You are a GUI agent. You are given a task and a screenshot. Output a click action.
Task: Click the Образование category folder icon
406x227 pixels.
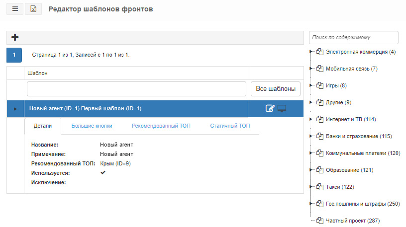click(320, 170)
